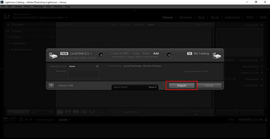Select the Attribute tab in the Library Filter bar
The height and width of the screenshot is (139, 270).
[125, 24]
